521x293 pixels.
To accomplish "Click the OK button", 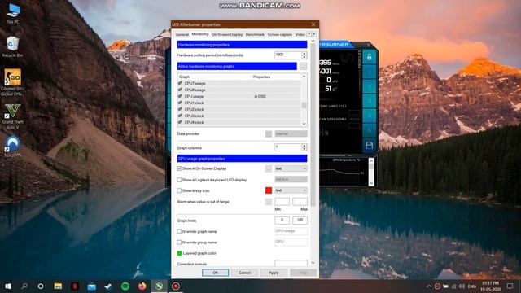I will [215, 273].
